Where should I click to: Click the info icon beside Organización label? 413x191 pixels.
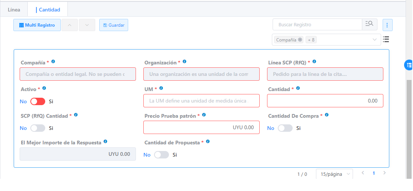(x=184, y=62)
